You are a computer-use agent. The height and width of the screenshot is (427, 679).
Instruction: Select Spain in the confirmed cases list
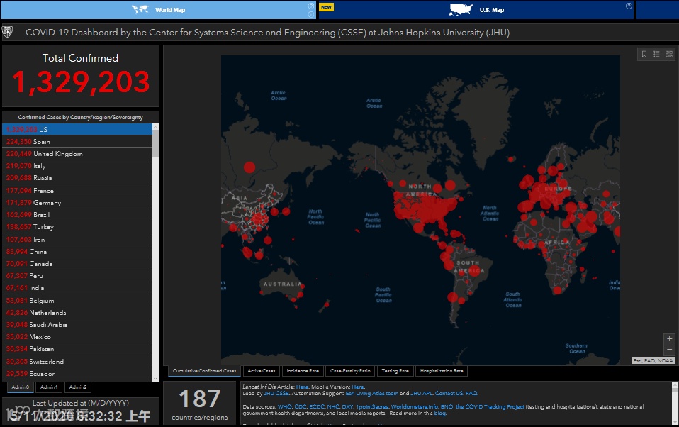[x=77, y=142]
